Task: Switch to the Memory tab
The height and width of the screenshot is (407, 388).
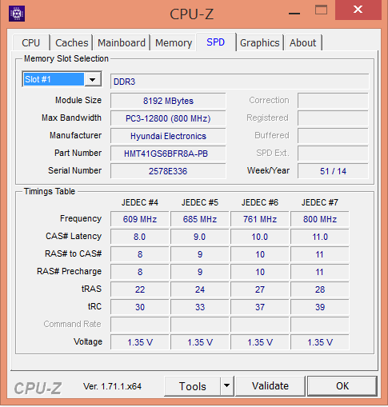Action: point(174,42)
